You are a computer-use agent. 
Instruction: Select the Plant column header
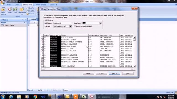(x=46, y=35)
